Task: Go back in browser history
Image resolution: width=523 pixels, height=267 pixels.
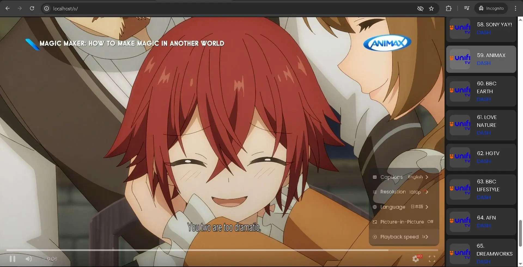Action: click(8, 8)
